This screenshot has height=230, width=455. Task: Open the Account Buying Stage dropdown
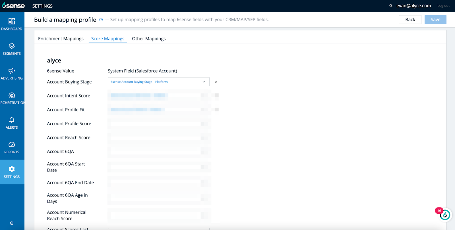point(159,82)
